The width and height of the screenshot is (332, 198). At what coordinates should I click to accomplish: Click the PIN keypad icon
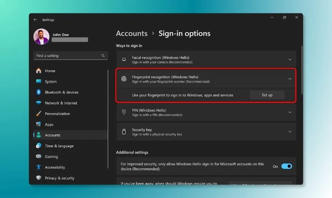(124, 112)
